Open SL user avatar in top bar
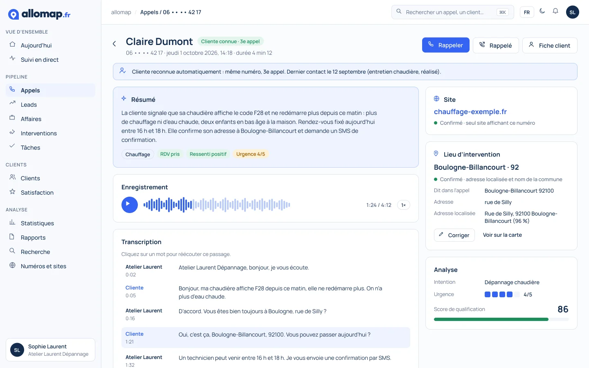The height and width of the screenshot is (368, 589). [x=573, y=12]
